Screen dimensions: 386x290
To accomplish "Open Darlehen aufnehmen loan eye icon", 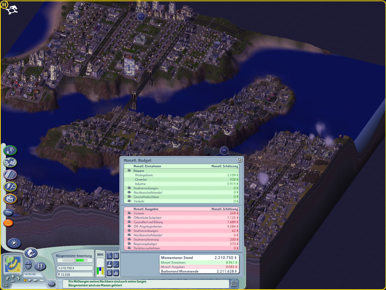I will tap(129, 248).
